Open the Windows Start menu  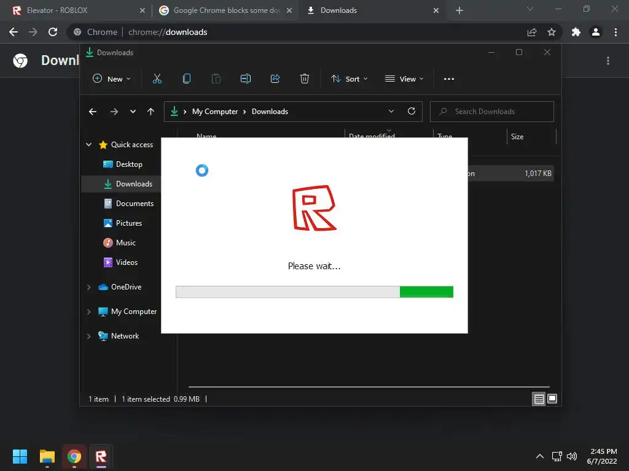click(20, 456)
